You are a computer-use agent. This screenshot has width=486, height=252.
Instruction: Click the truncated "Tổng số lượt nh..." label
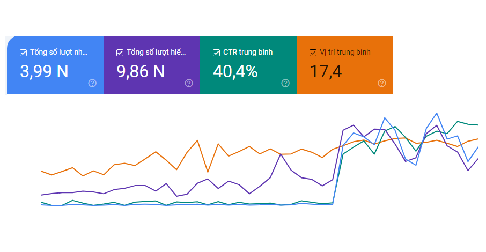(58, 53)
